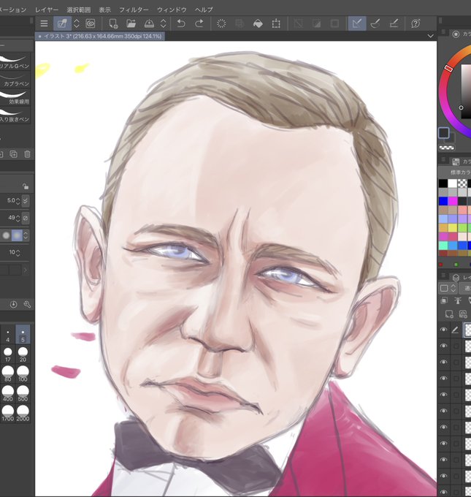Adjust opacity 49 stepper
The image size is (471, 497).
click(18, 218)
